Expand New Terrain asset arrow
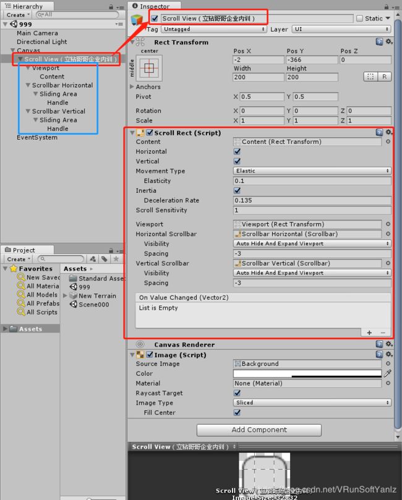 [x=65, y=295]
